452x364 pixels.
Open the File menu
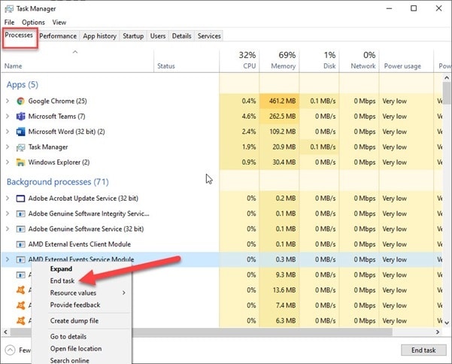click(x=9, y=23)
